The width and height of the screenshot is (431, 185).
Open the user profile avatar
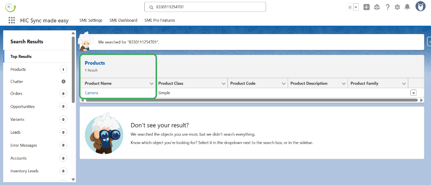point(420,7)
